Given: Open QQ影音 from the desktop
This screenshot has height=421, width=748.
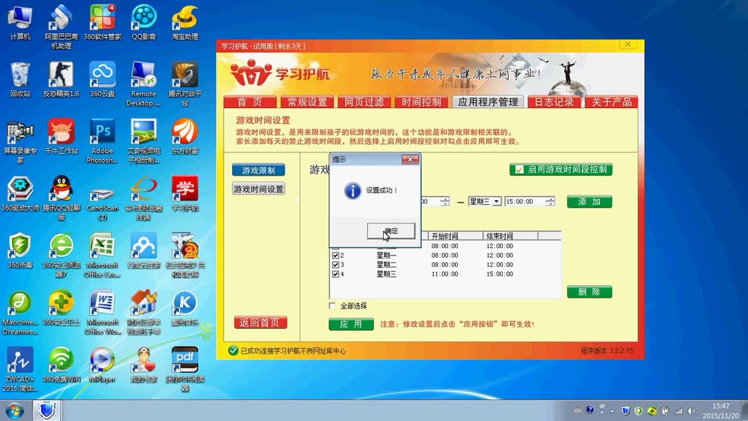Looking at the screenshot, I should (x=143, y=17).
